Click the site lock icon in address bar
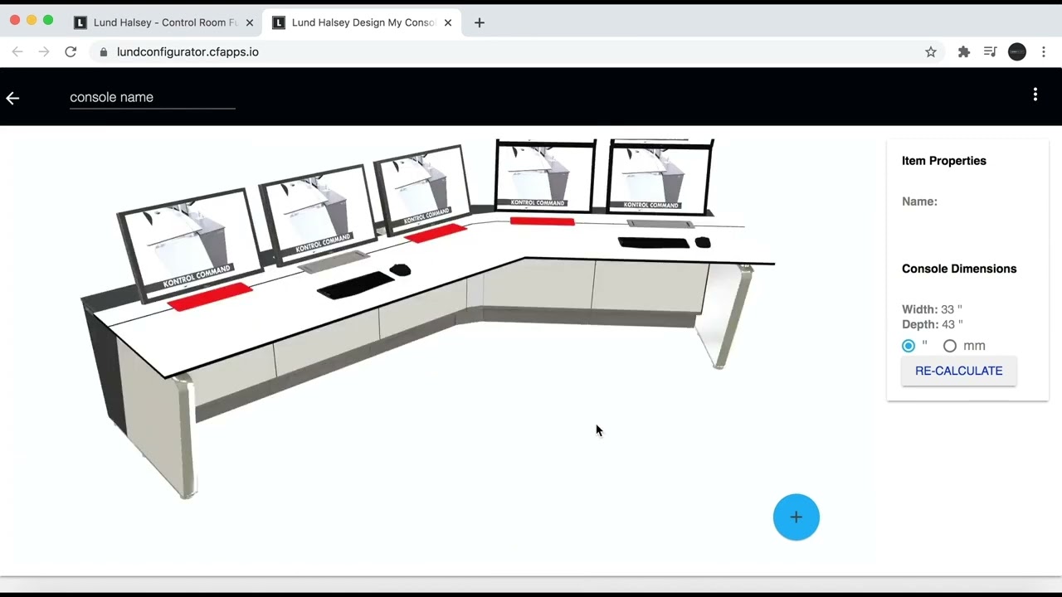Screen dimensions: 1062x597 point(104,51)
